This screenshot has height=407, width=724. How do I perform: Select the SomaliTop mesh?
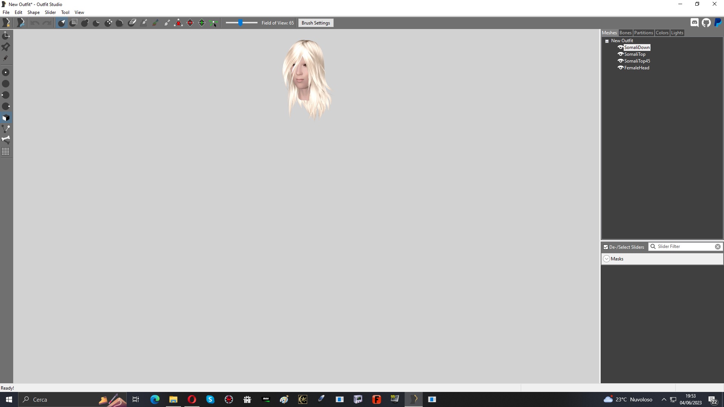(x=635, y=54)
